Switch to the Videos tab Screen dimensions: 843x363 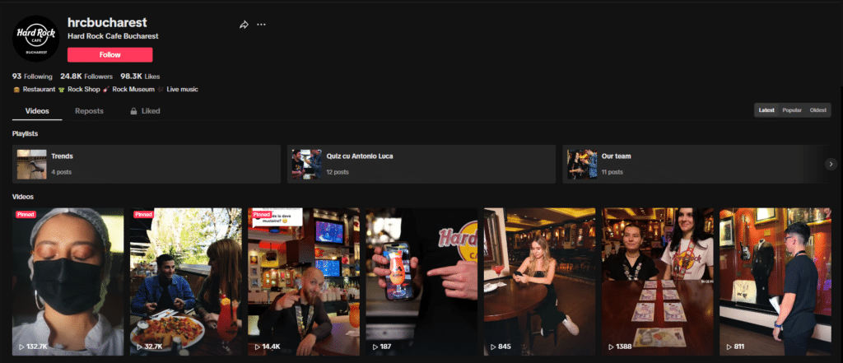37,111
